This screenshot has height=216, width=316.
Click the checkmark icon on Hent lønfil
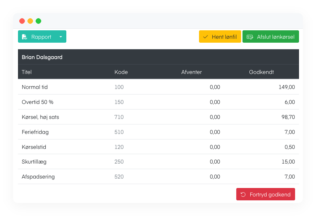[205, 37]
